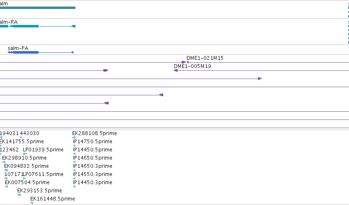Click the arrow glyph under EK288108.5prime
Viewport: 349px width, 205px height.
(74, 137)
